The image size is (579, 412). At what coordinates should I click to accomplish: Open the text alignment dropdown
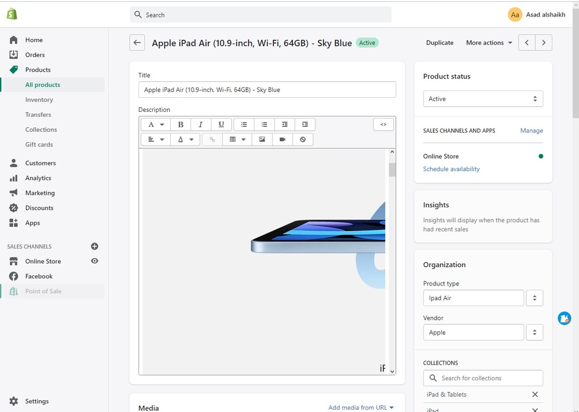[156, 140]
